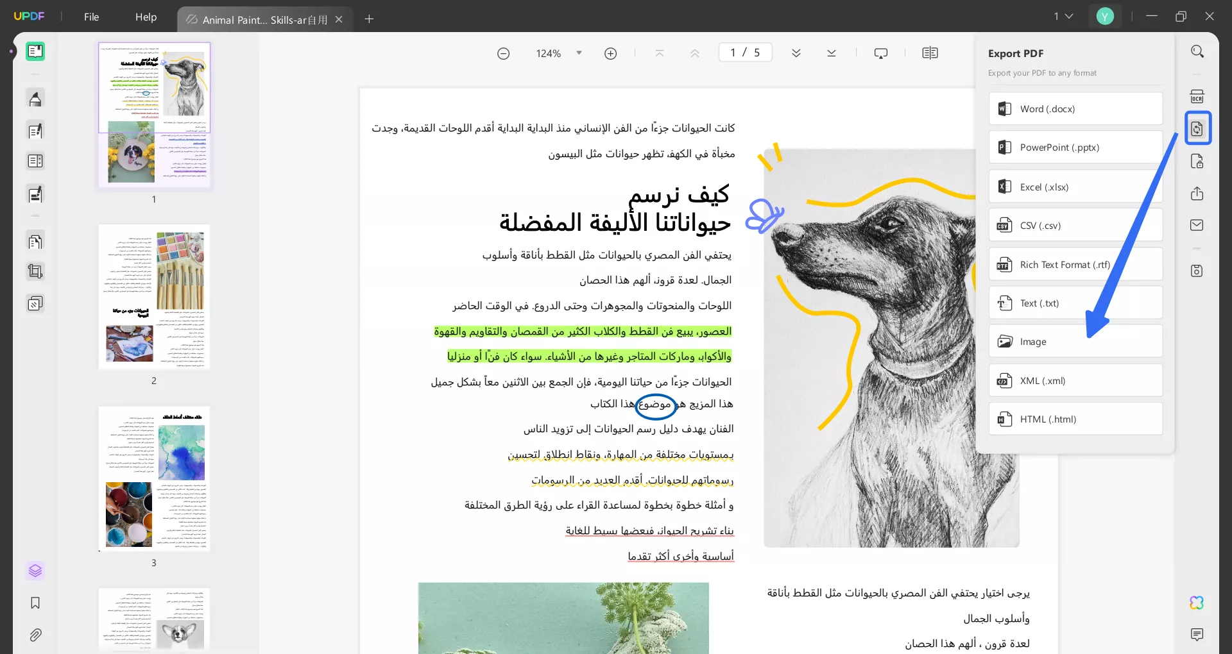Viewport: 1232px width, 654px height.
Task: Open the Help menu
Action: point(146,17)
